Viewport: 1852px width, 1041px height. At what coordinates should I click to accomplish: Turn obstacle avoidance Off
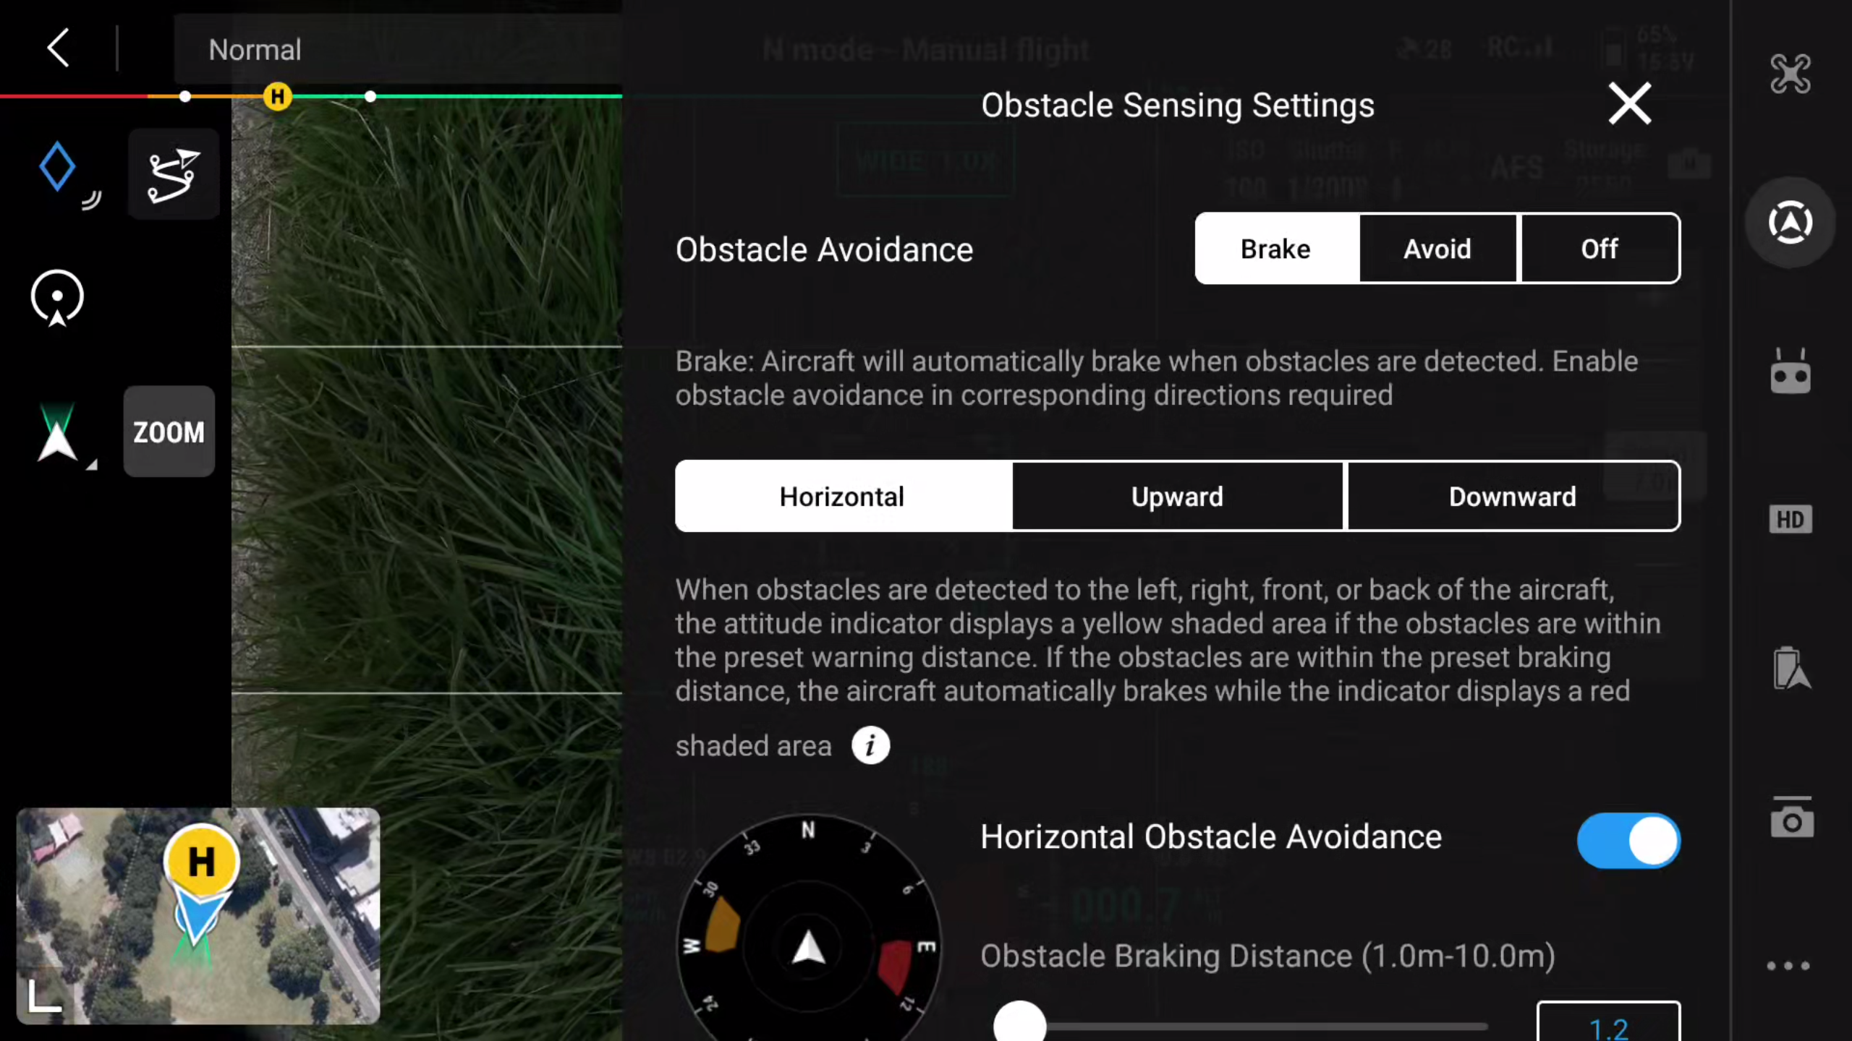1600,249
